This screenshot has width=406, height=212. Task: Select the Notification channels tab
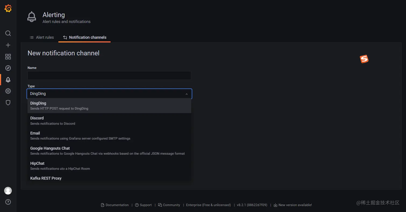(x=85, y=37)
